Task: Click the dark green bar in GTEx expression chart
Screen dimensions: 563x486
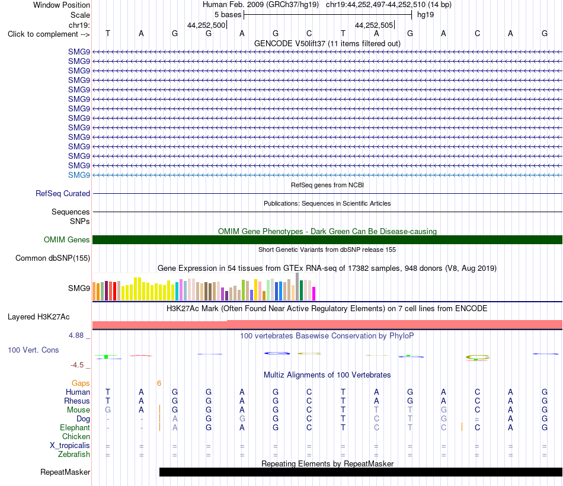Action: click(301, 290)
